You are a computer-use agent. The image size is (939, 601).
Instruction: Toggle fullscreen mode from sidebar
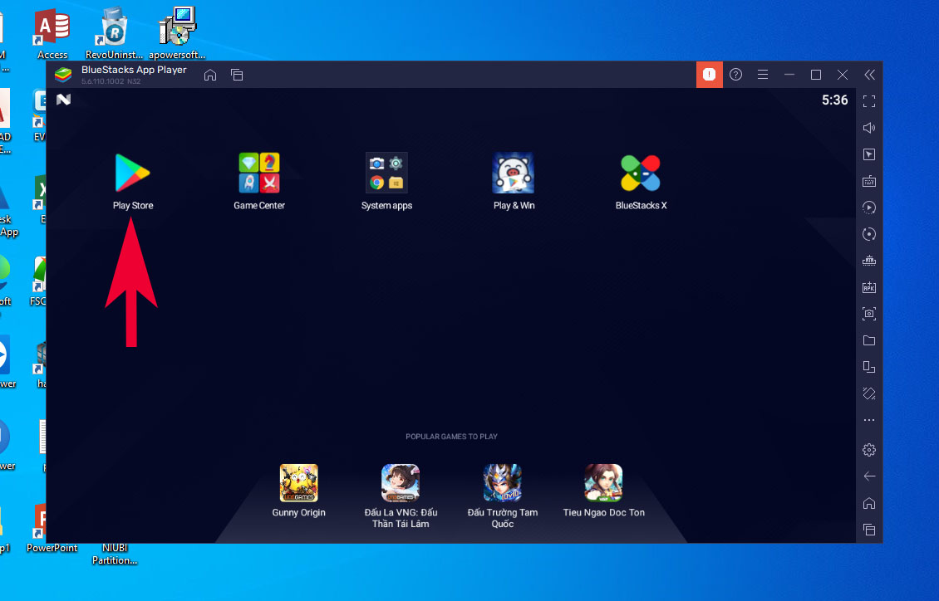point(869,101)
